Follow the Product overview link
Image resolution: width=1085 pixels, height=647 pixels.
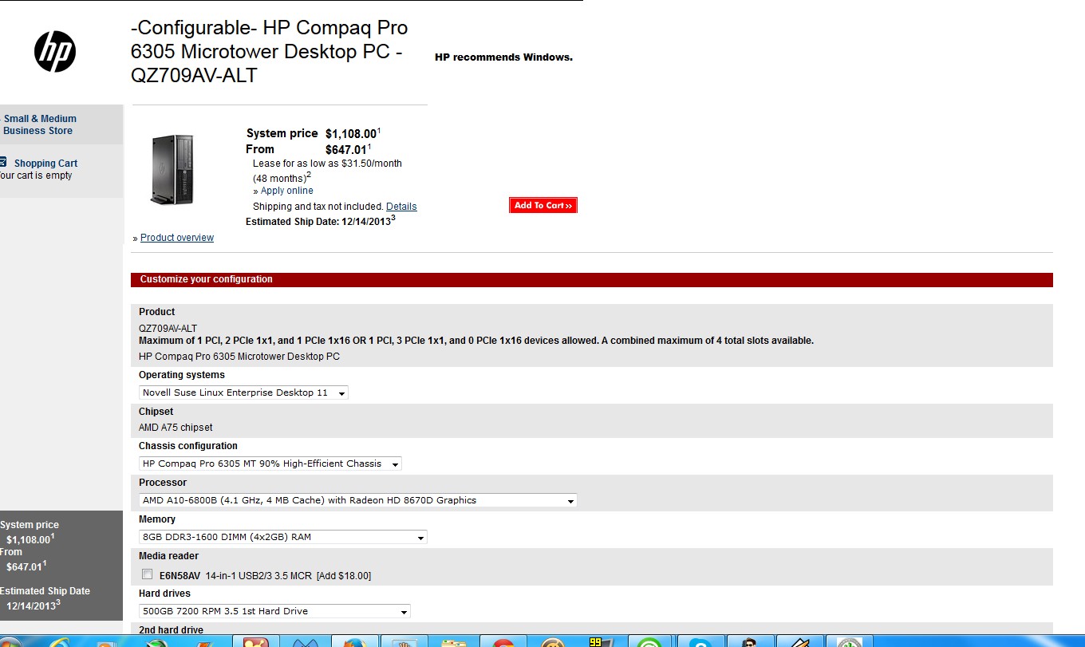(177, 238)
